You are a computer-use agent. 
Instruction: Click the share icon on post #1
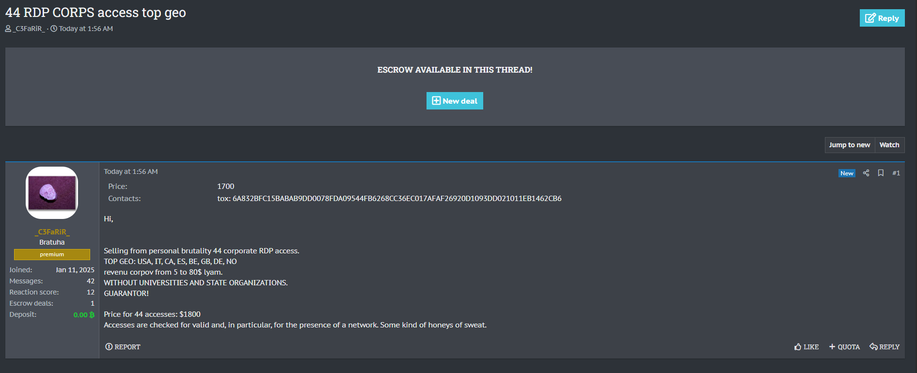[x=866, y=173]
